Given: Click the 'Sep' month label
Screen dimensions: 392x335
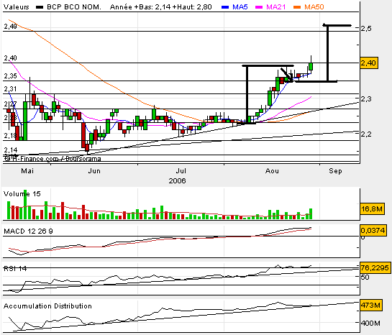Looking at the screenshot, I should [335, 171].
